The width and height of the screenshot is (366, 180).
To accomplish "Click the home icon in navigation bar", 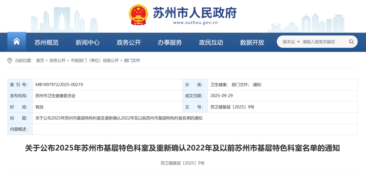I will coord(17,42).
